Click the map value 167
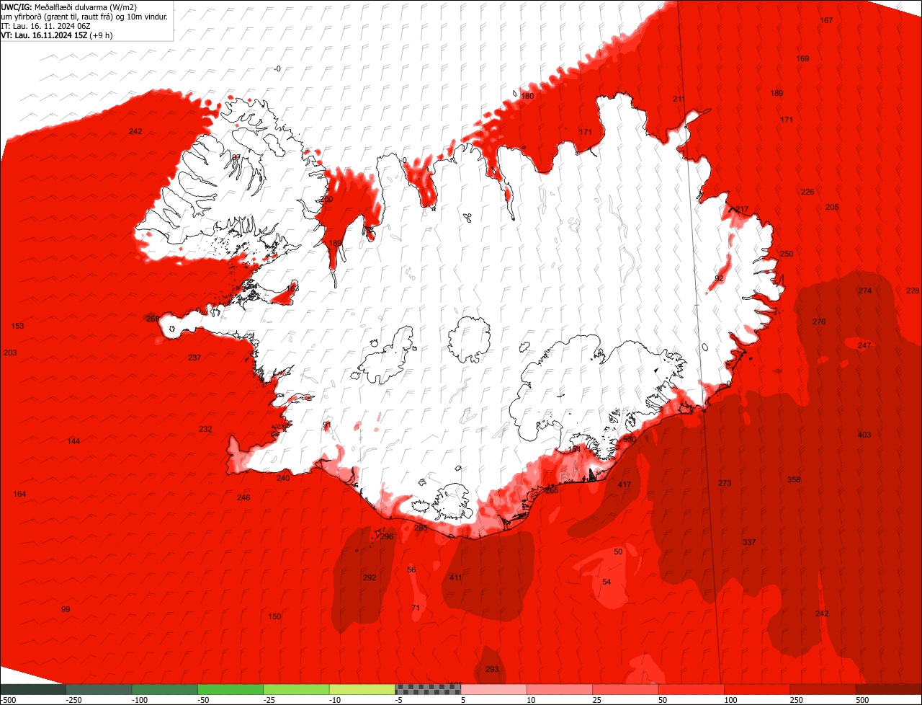 pyautogui.click(x=826, y=20)
